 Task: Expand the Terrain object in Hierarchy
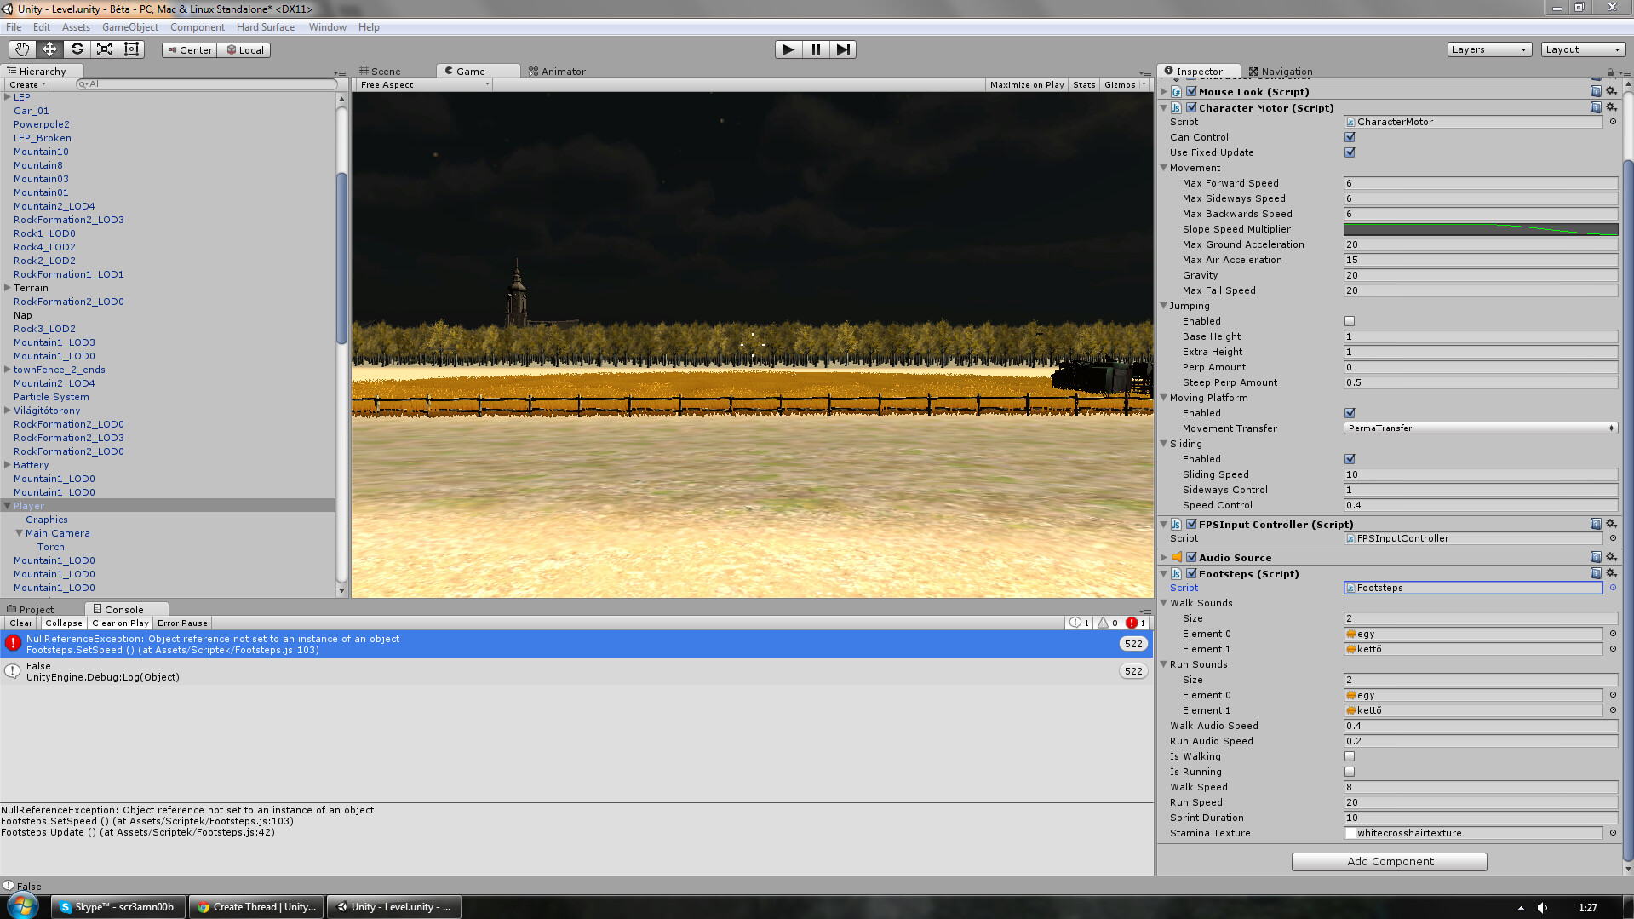coord(7,288)
